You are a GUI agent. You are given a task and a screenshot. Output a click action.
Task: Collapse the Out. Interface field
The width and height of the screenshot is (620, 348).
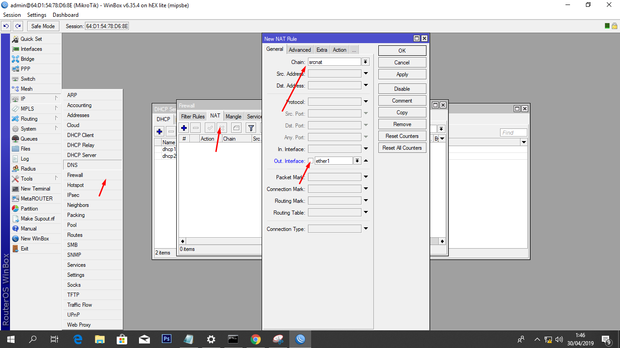(x=366, y=161)
